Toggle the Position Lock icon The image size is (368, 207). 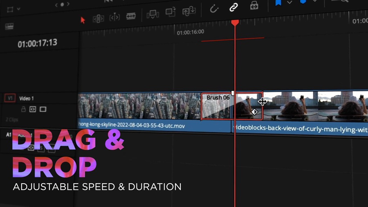tap(254, 5)
